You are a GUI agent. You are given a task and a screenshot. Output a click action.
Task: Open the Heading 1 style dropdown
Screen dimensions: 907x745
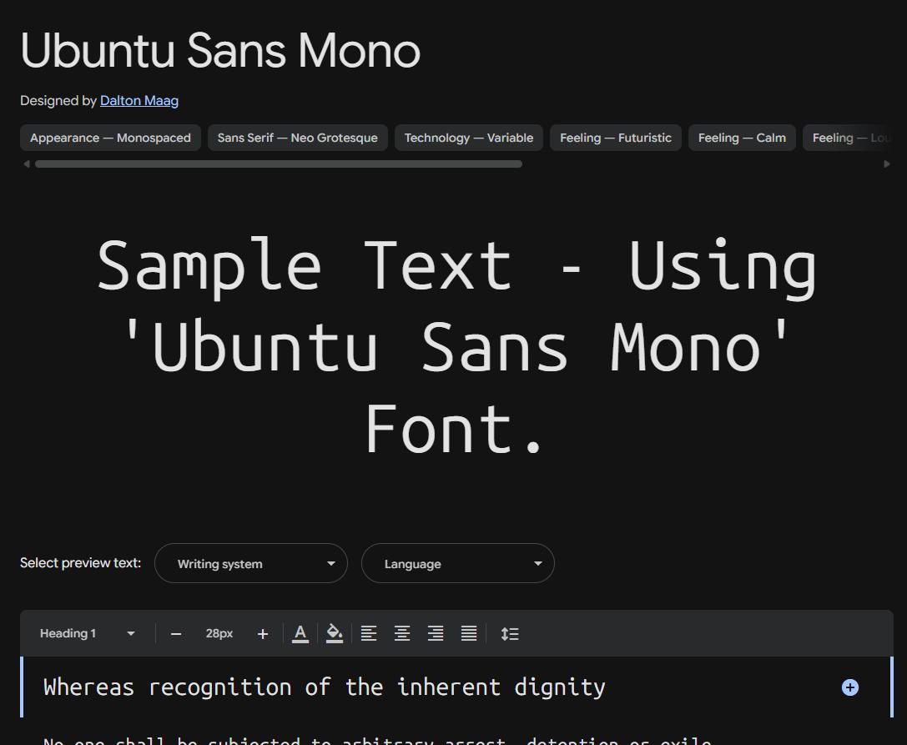click(87, 633)
